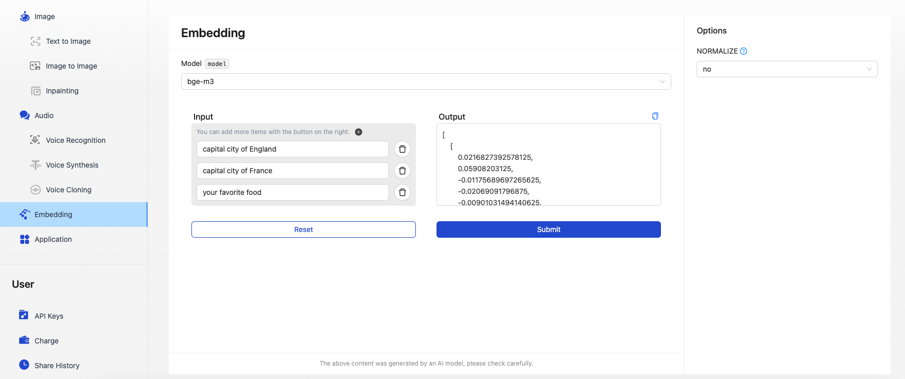Open Share History from sidebar
Screen dimensions: 905x379
(57, 366)
